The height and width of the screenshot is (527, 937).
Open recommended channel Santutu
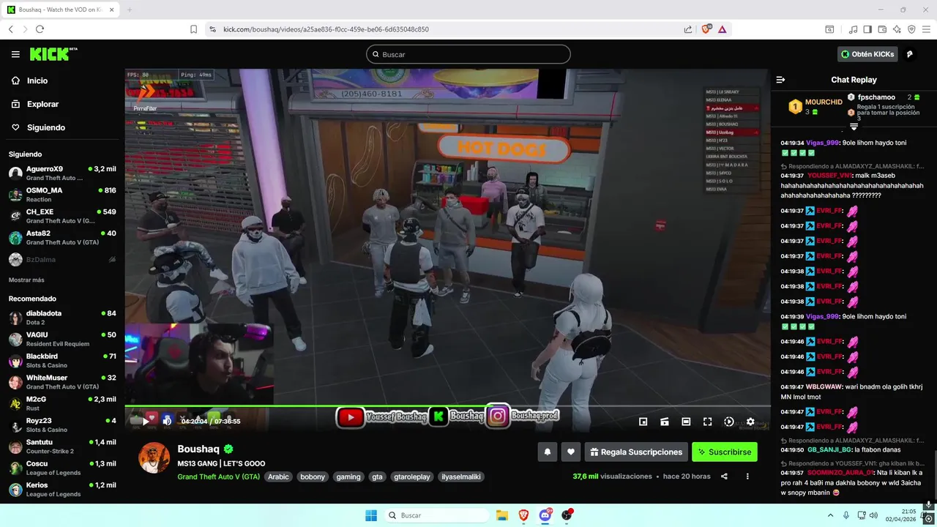coord(62,446)
